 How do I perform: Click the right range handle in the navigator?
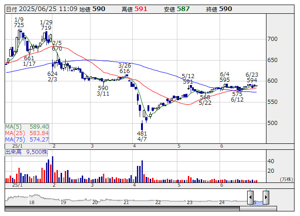click(x=265, y=197)
